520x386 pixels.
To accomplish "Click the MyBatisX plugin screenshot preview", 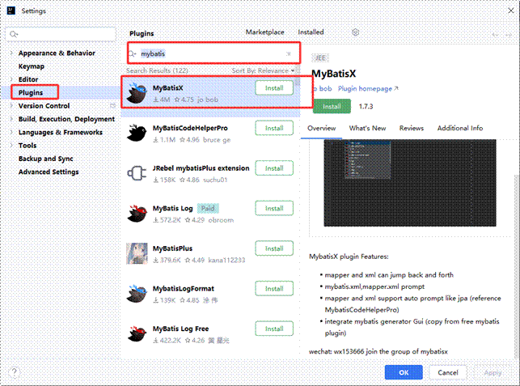I will (x=410, y=183).
